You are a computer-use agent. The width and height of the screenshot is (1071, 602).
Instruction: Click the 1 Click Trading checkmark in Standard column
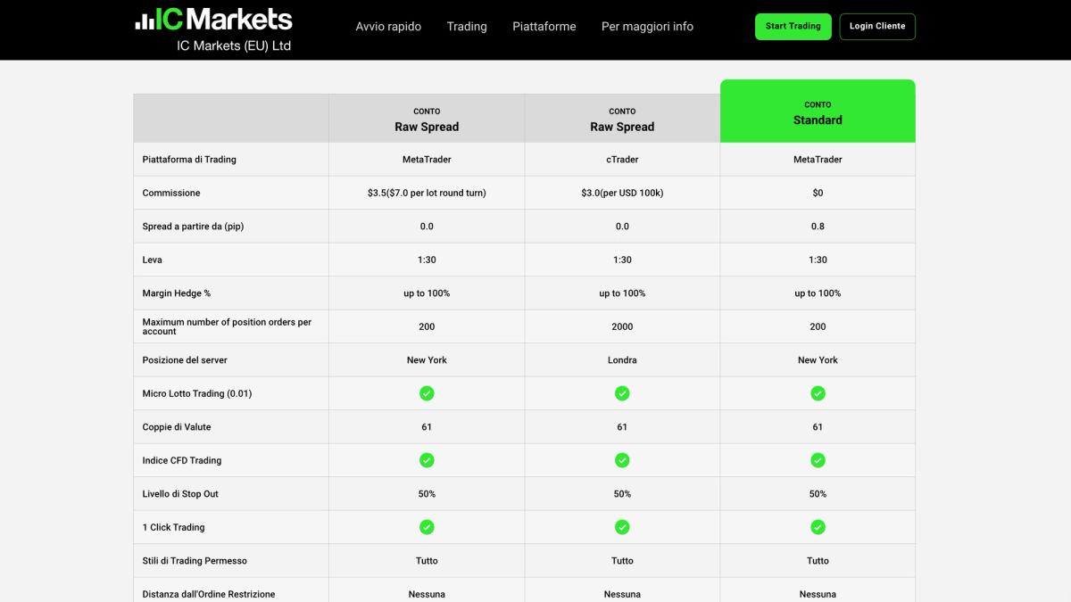[818, 527]
